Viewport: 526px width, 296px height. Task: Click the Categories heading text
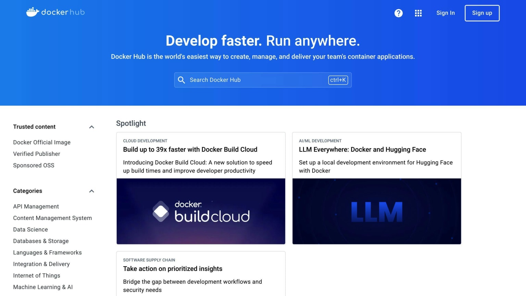click(x=28, y=191)
